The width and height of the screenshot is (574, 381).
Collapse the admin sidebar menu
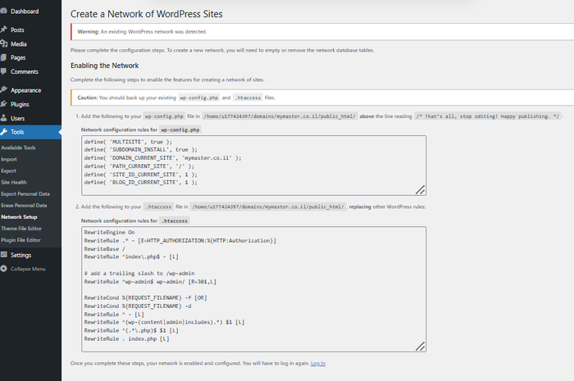(x=27, y=269)
